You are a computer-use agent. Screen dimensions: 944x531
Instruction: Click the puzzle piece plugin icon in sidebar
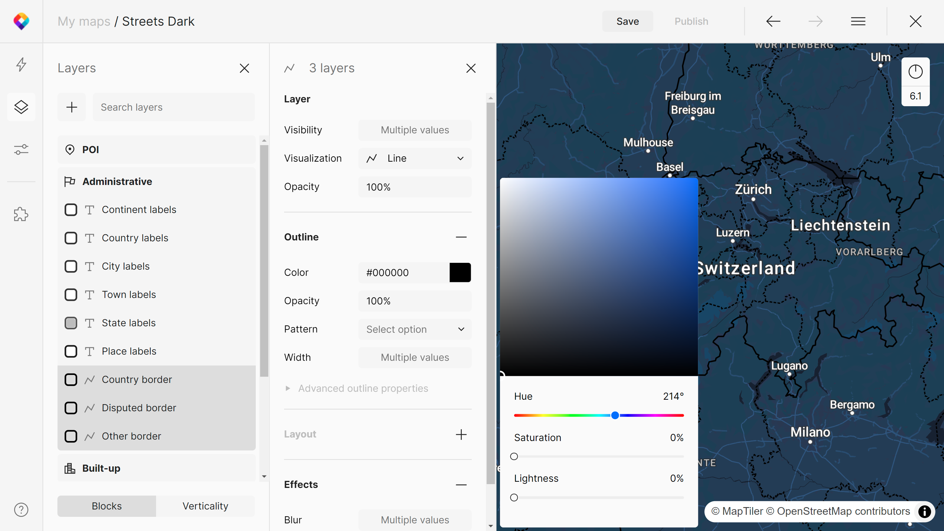(22, 214)
